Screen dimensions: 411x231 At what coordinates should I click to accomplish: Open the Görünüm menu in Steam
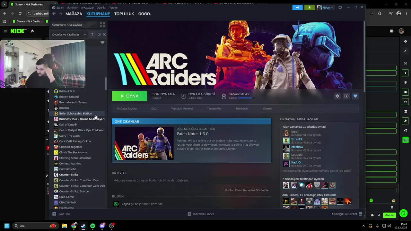pos(73,7)
